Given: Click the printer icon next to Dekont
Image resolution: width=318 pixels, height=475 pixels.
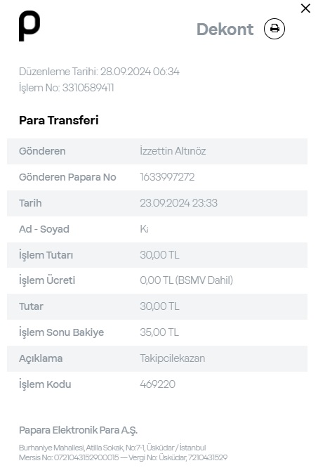Looking at the screenshot, I should (274, 29).
